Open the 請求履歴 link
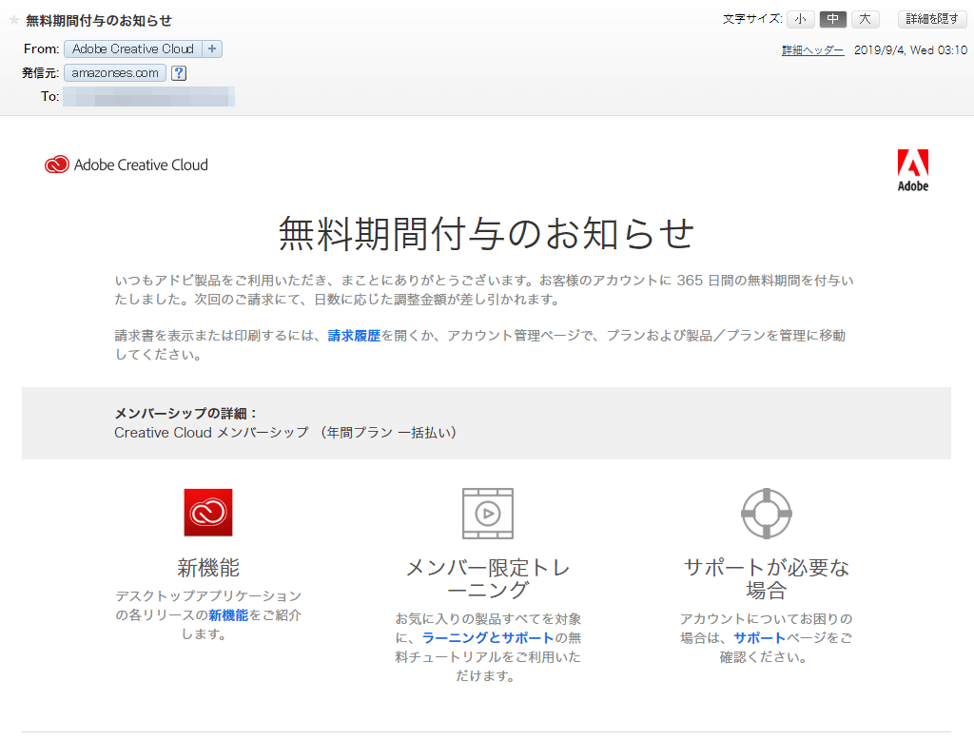 click(x=354, y=336)
